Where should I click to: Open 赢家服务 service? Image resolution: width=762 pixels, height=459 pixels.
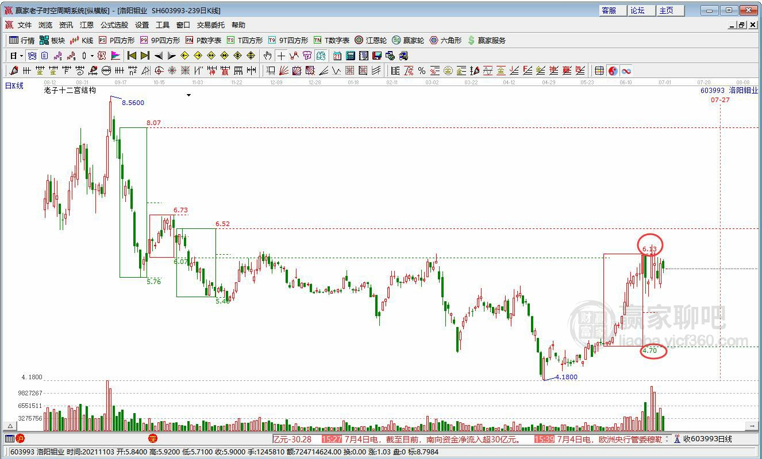click(487, 40)
